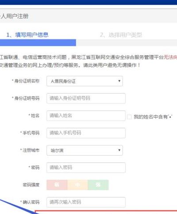Check the 我的姓名中含有'•' checkbox
The height and width of the screenshot is (214, 177).
(x=129, y=117)
